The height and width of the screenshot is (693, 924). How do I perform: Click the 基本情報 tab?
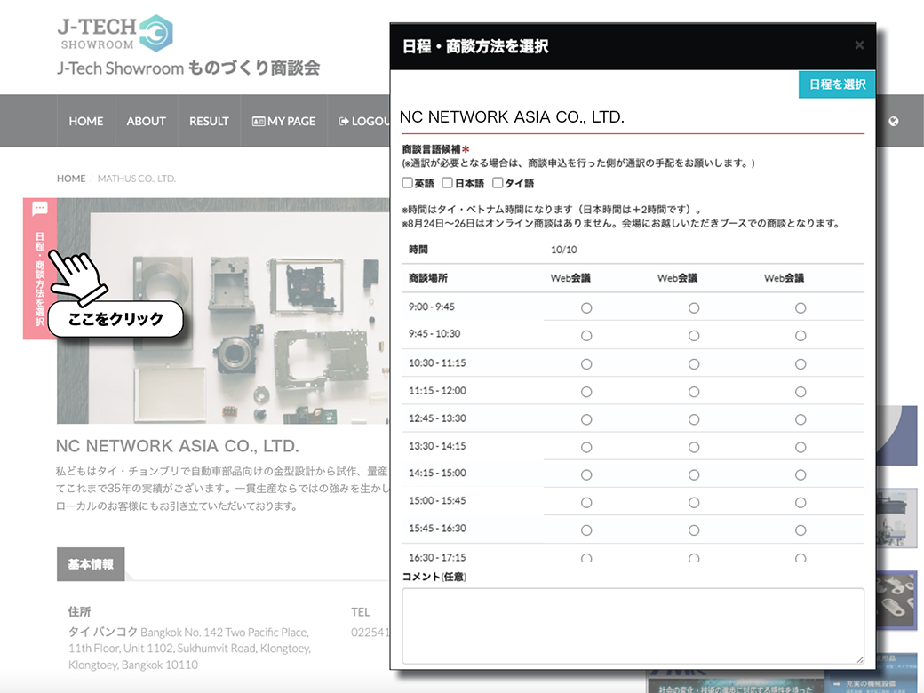coord(91,564)
